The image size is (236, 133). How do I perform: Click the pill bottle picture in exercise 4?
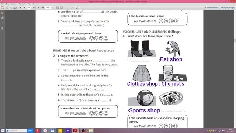tap(173, 73)
